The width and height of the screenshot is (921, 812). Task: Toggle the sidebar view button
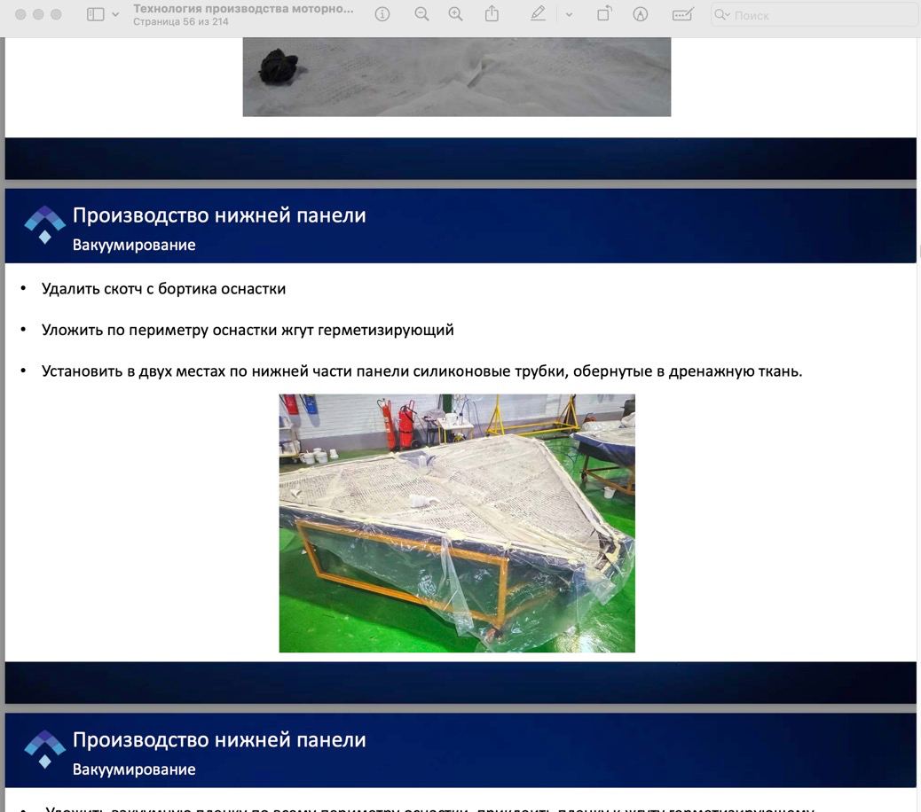click(x=96, y=15)
